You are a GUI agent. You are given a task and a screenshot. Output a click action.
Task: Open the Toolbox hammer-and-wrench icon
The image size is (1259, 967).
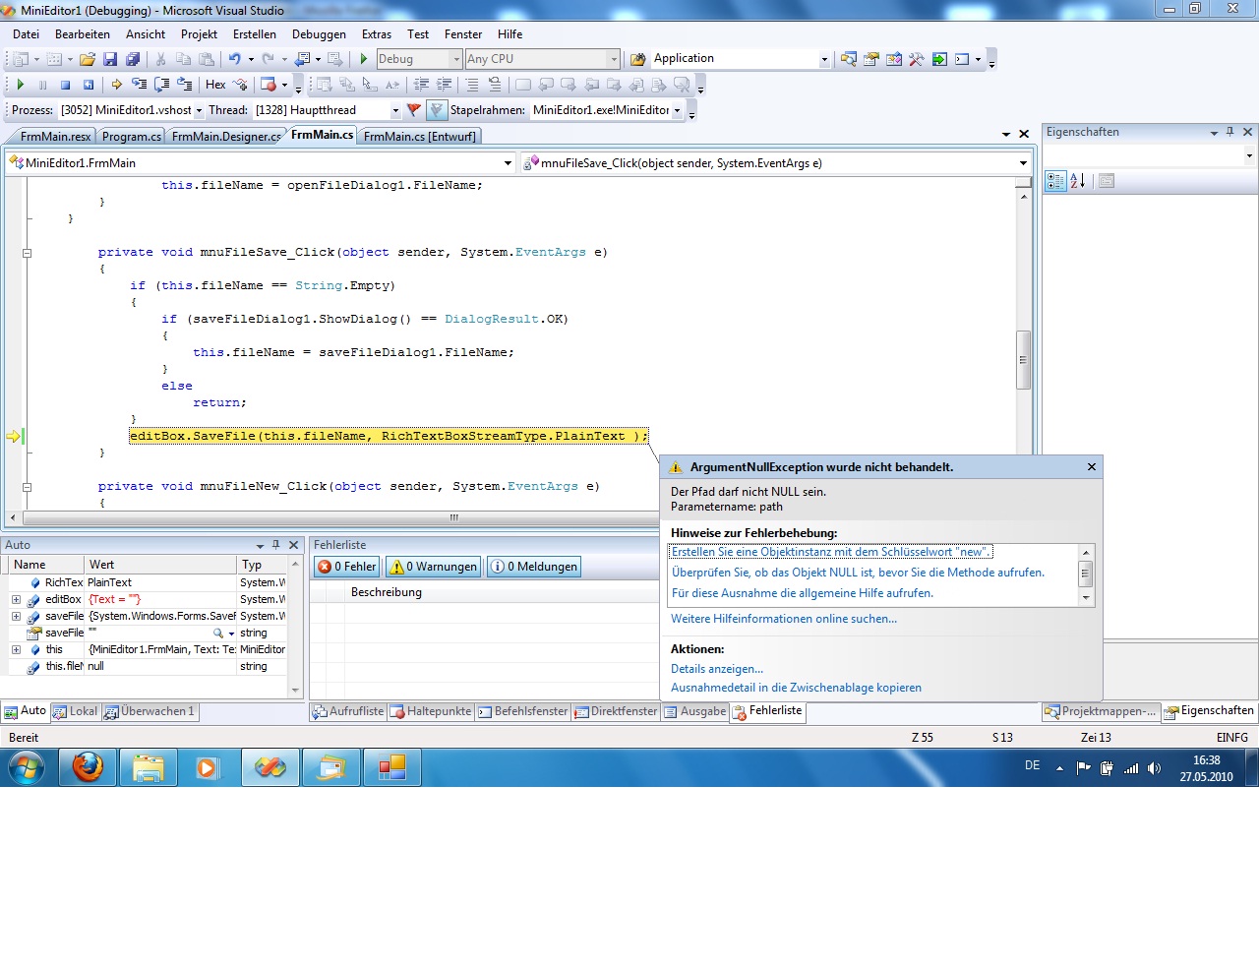click(916, 59)
